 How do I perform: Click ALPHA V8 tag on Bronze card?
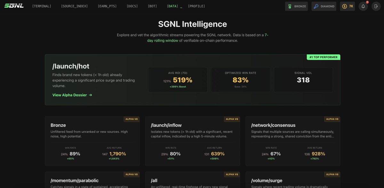click(x=132, y=119)
